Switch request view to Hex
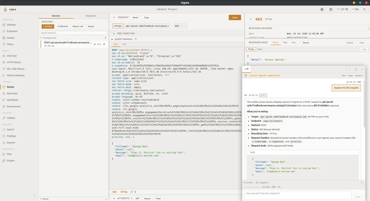The height and width of the screenshot is (201, 370). [124, 44]
